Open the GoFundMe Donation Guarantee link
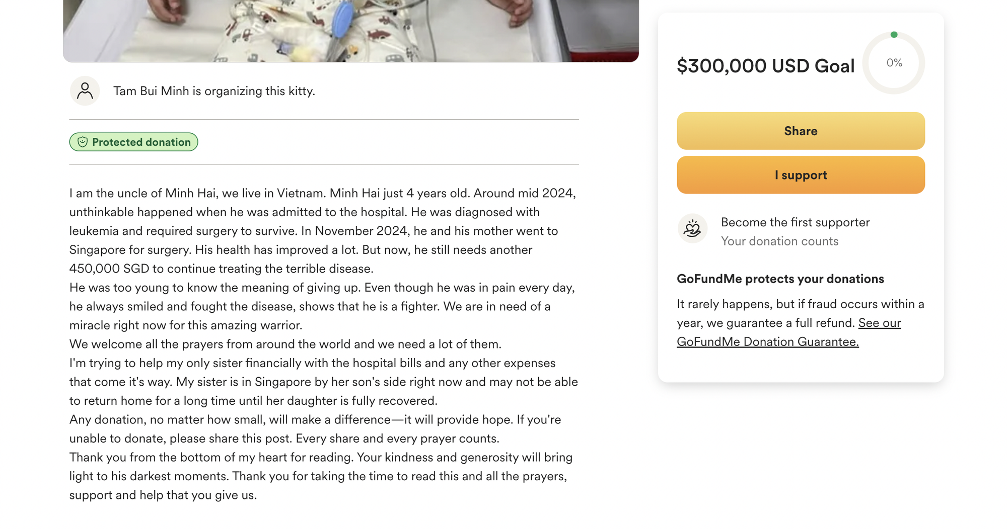Viewport: 1007px width, 529px height. (x=767, y=342)
